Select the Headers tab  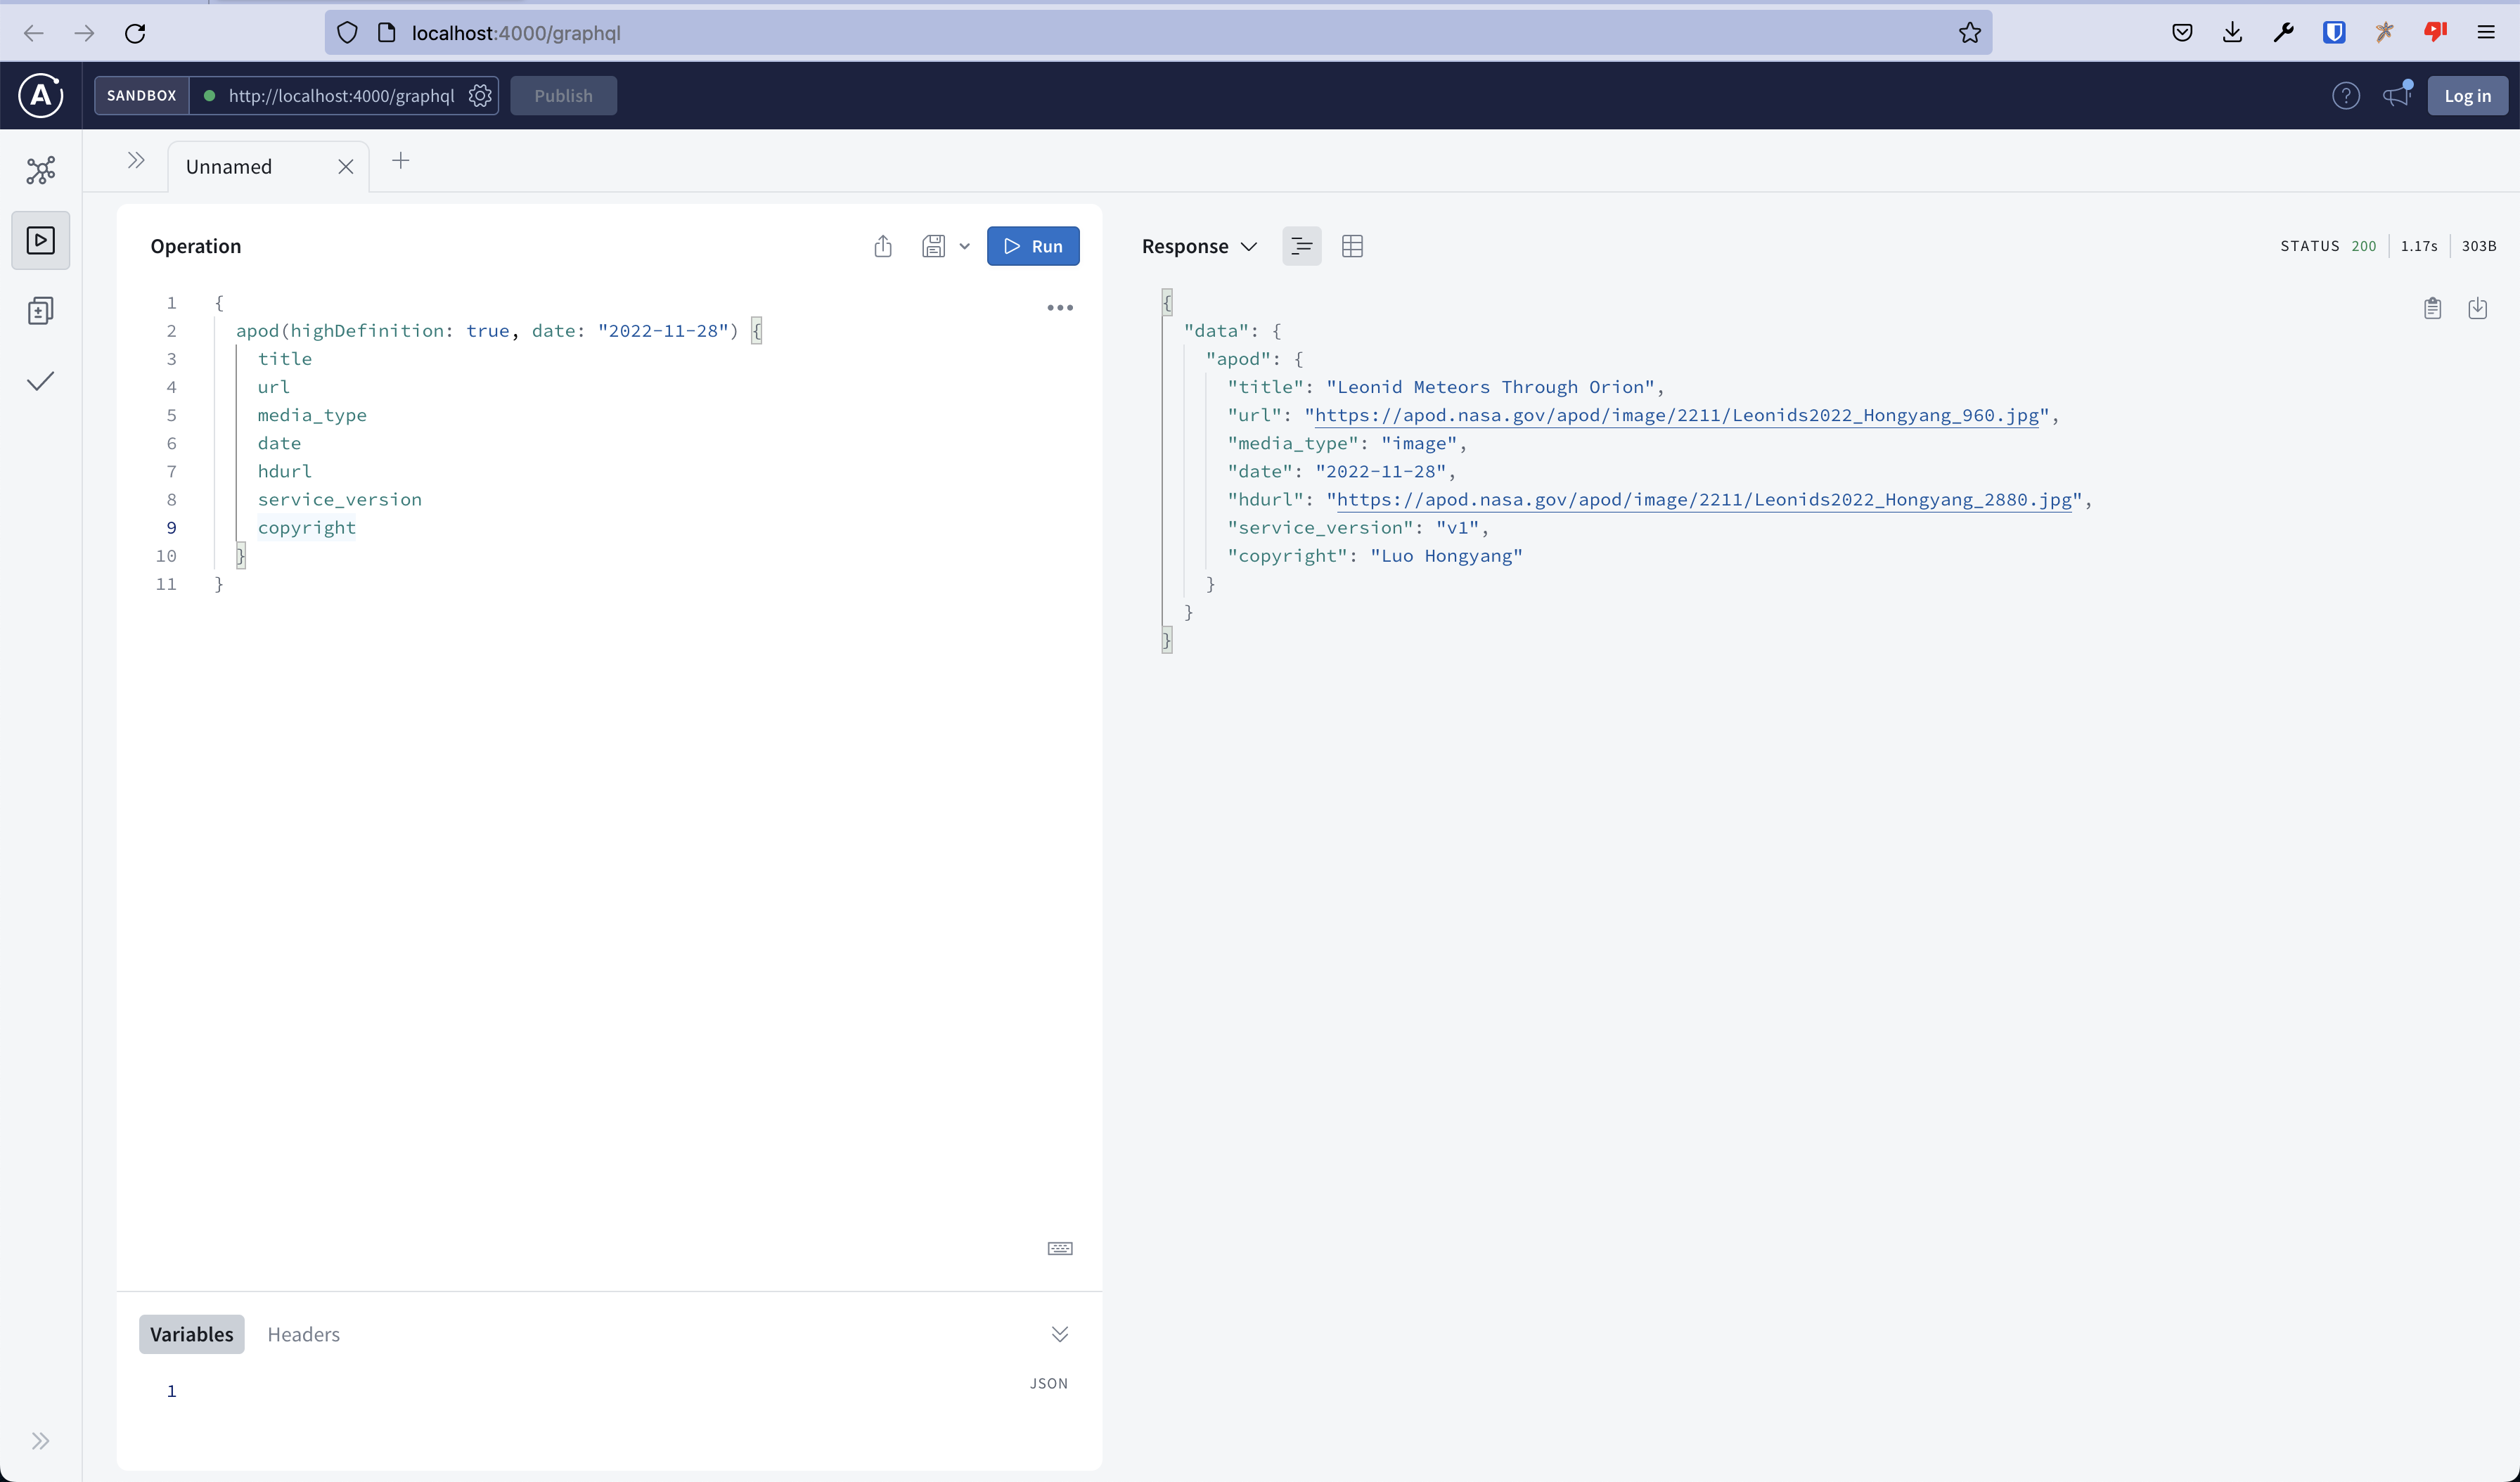coord(304,1334)
